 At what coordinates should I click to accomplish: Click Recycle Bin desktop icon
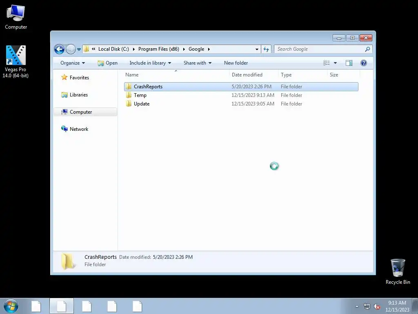point(398,271)
